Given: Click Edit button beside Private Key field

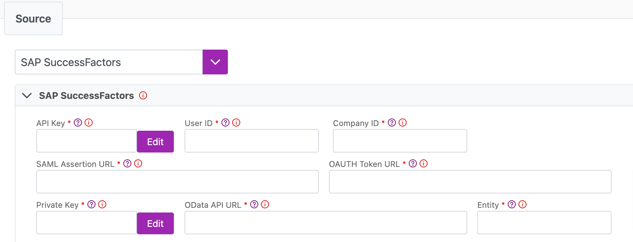Looking at the screenshot, I should 155,223.
